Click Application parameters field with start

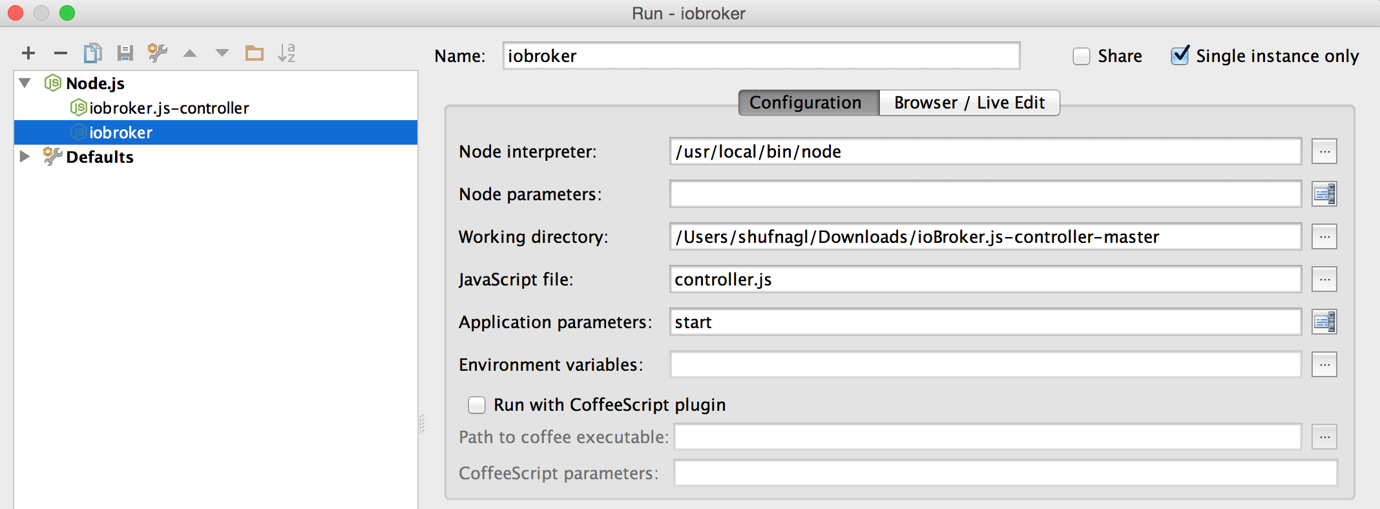point(986,322)
